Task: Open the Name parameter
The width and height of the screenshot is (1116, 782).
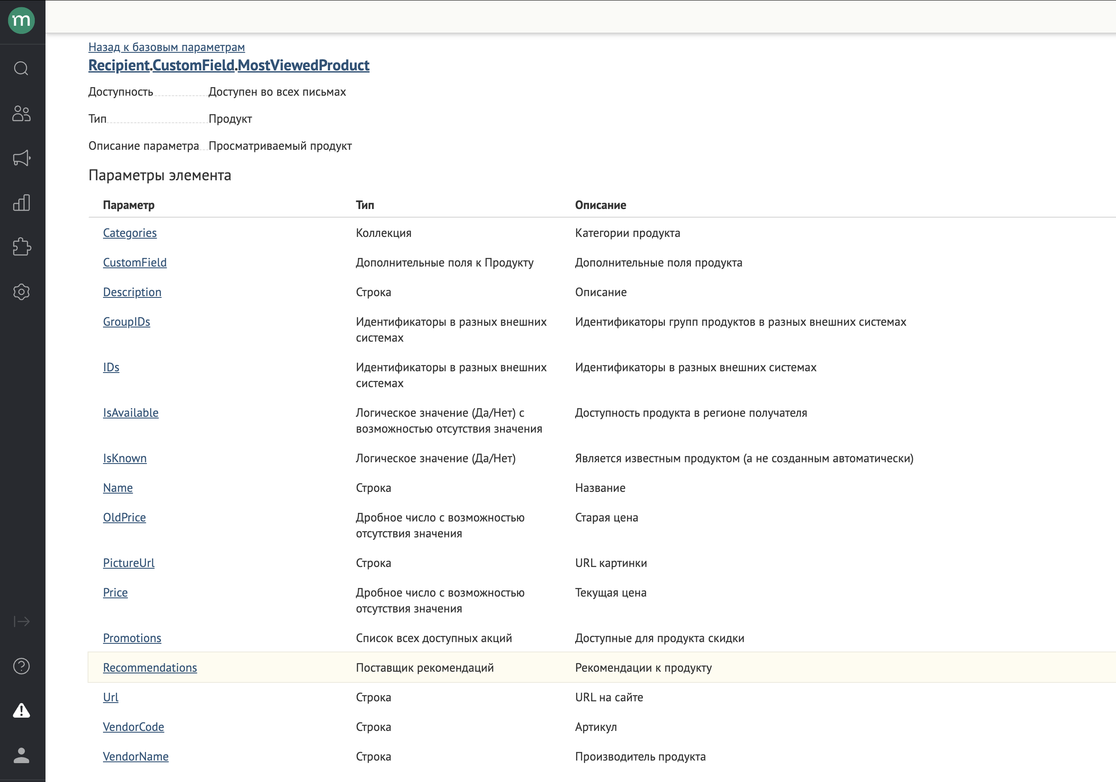Action: coord(118,488)
